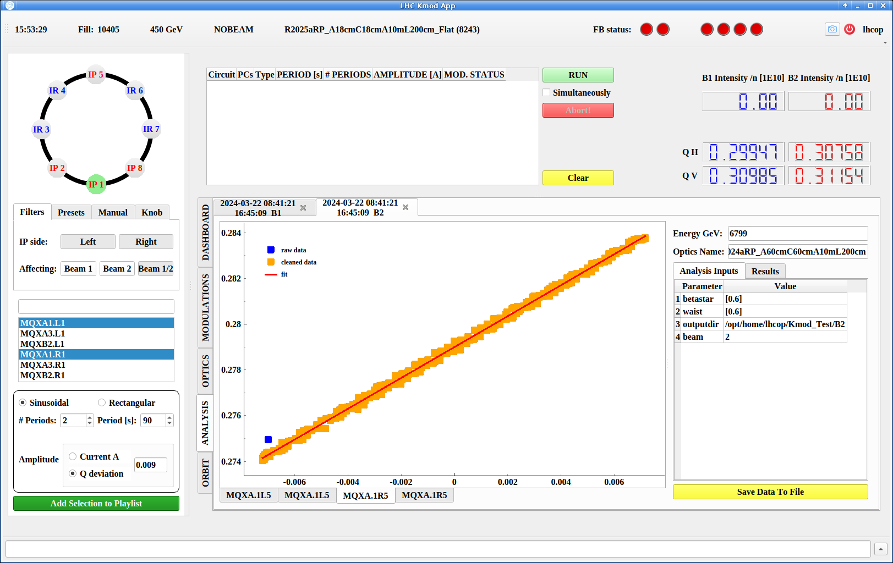Screen dimensions: 893x563
Task: Select IR 6 on the ring diagram
Action: pos(135,90)
